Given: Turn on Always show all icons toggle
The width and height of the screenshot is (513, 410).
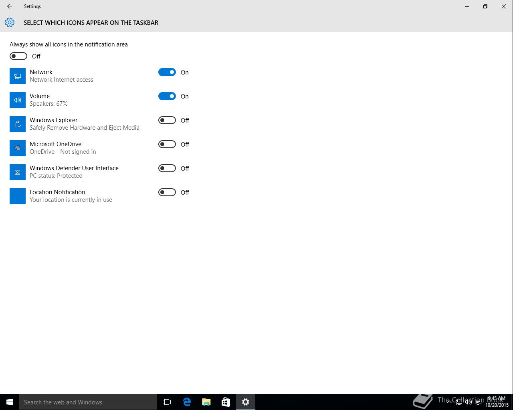Looking at the screenshot, I should [x=18, y=56].
